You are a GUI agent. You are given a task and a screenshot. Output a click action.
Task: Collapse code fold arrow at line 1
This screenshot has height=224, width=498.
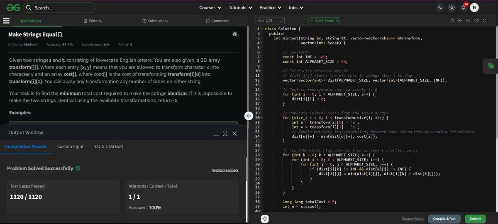point(262,29)
